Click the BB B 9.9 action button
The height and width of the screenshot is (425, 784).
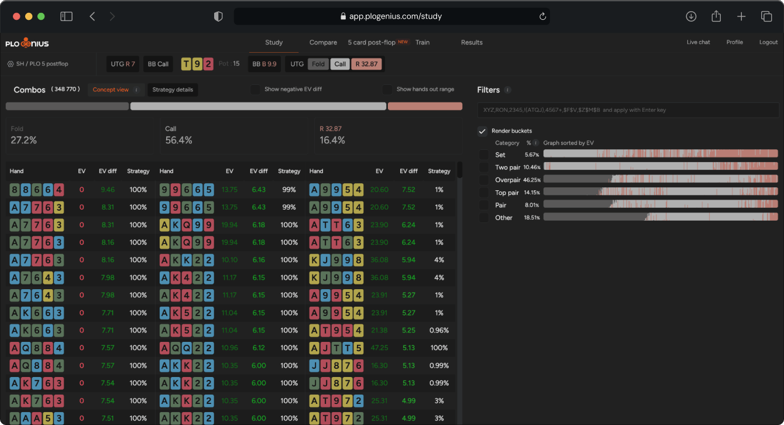tap(264, 64)
